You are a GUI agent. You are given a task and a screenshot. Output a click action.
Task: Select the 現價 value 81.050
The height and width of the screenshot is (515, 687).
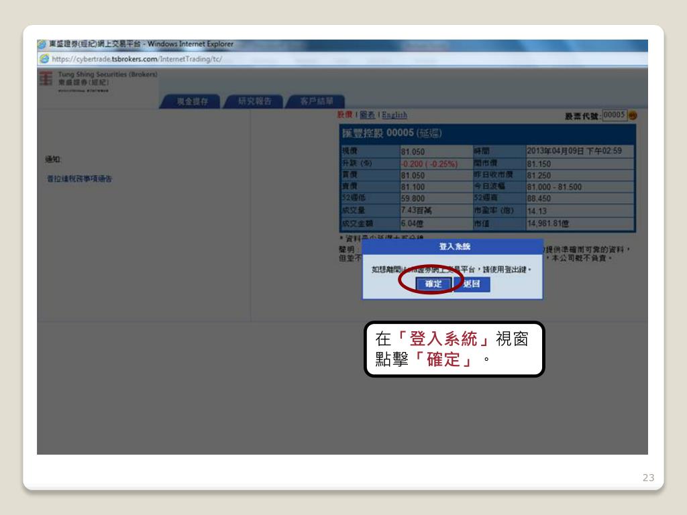click(413, 152)
